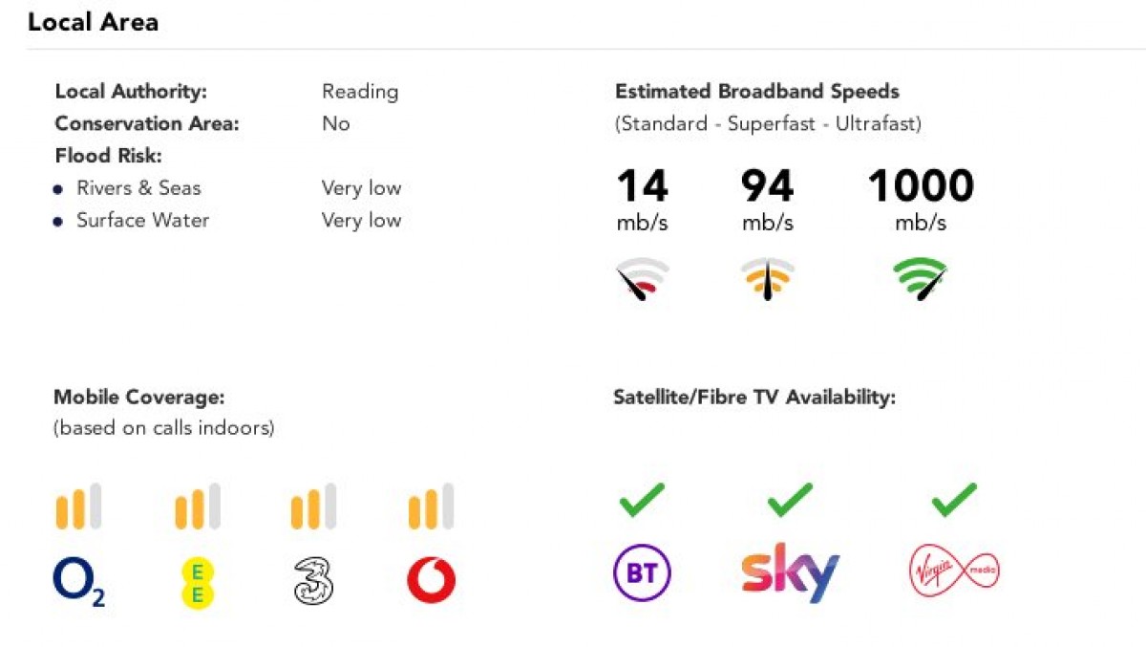The image size is (1146, 647).
Task: Click the orange superfast speed gauge
Action: (768, 279)
